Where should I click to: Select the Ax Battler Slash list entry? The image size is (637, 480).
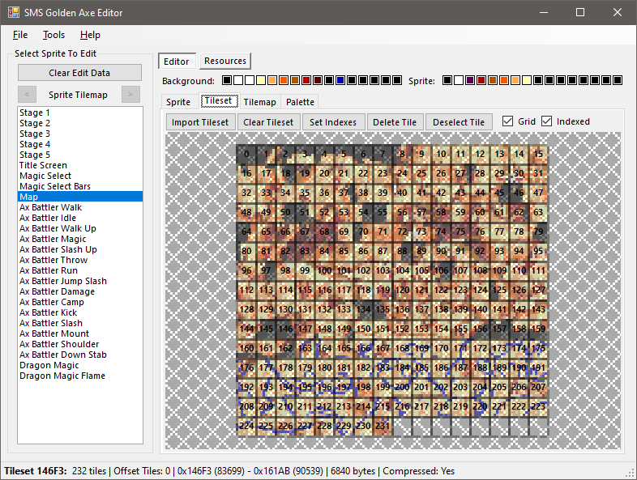coord(80,324)
